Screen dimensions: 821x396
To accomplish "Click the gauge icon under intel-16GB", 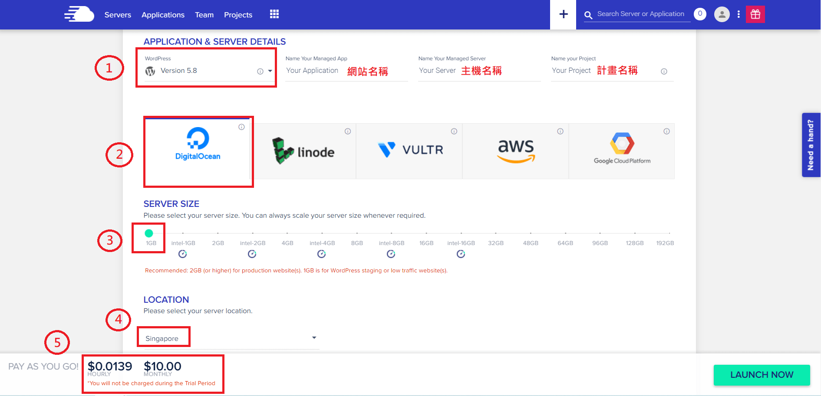I will click(461, 254).
